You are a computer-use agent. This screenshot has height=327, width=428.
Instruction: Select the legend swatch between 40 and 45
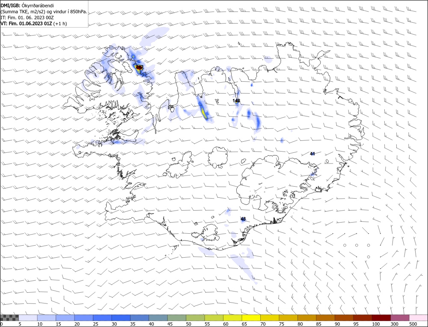coord(158,318)
